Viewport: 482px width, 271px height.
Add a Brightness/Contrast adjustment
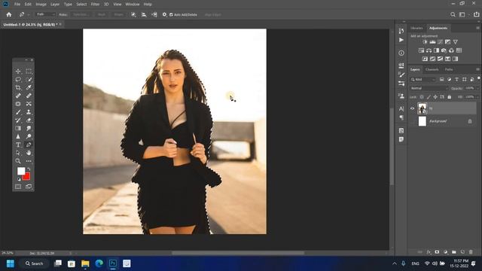coord(425,42)
